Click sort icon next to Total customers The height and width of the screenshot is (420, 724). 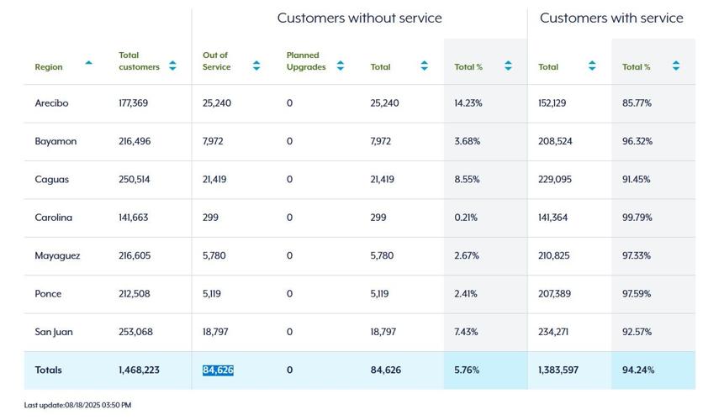[x=172, y=66]
